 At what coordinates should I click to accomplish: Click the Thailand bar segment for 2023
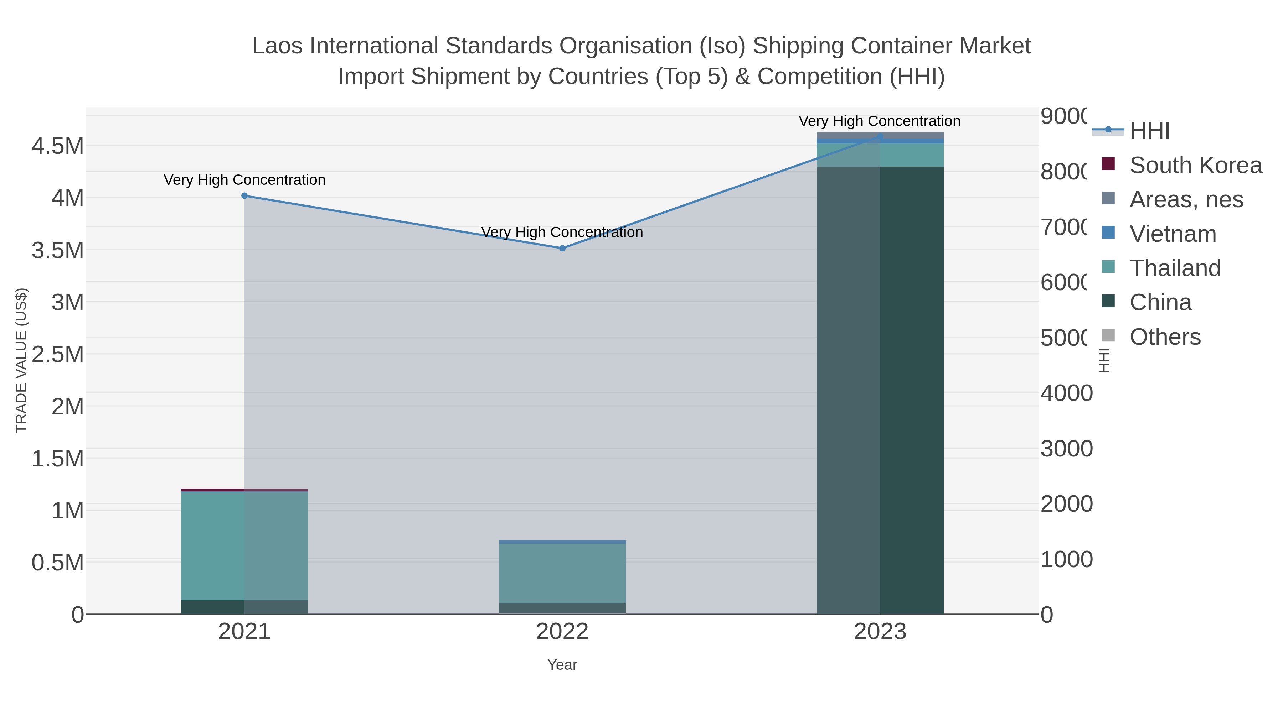point(880,155)
